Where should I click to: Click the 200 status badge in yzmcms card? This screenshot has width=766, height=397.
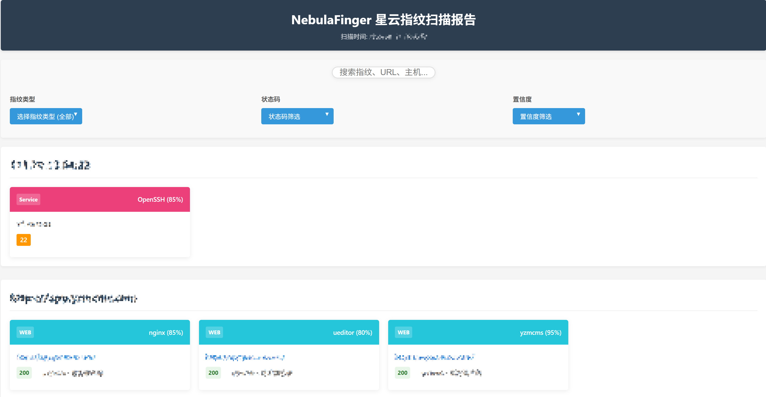402,373
